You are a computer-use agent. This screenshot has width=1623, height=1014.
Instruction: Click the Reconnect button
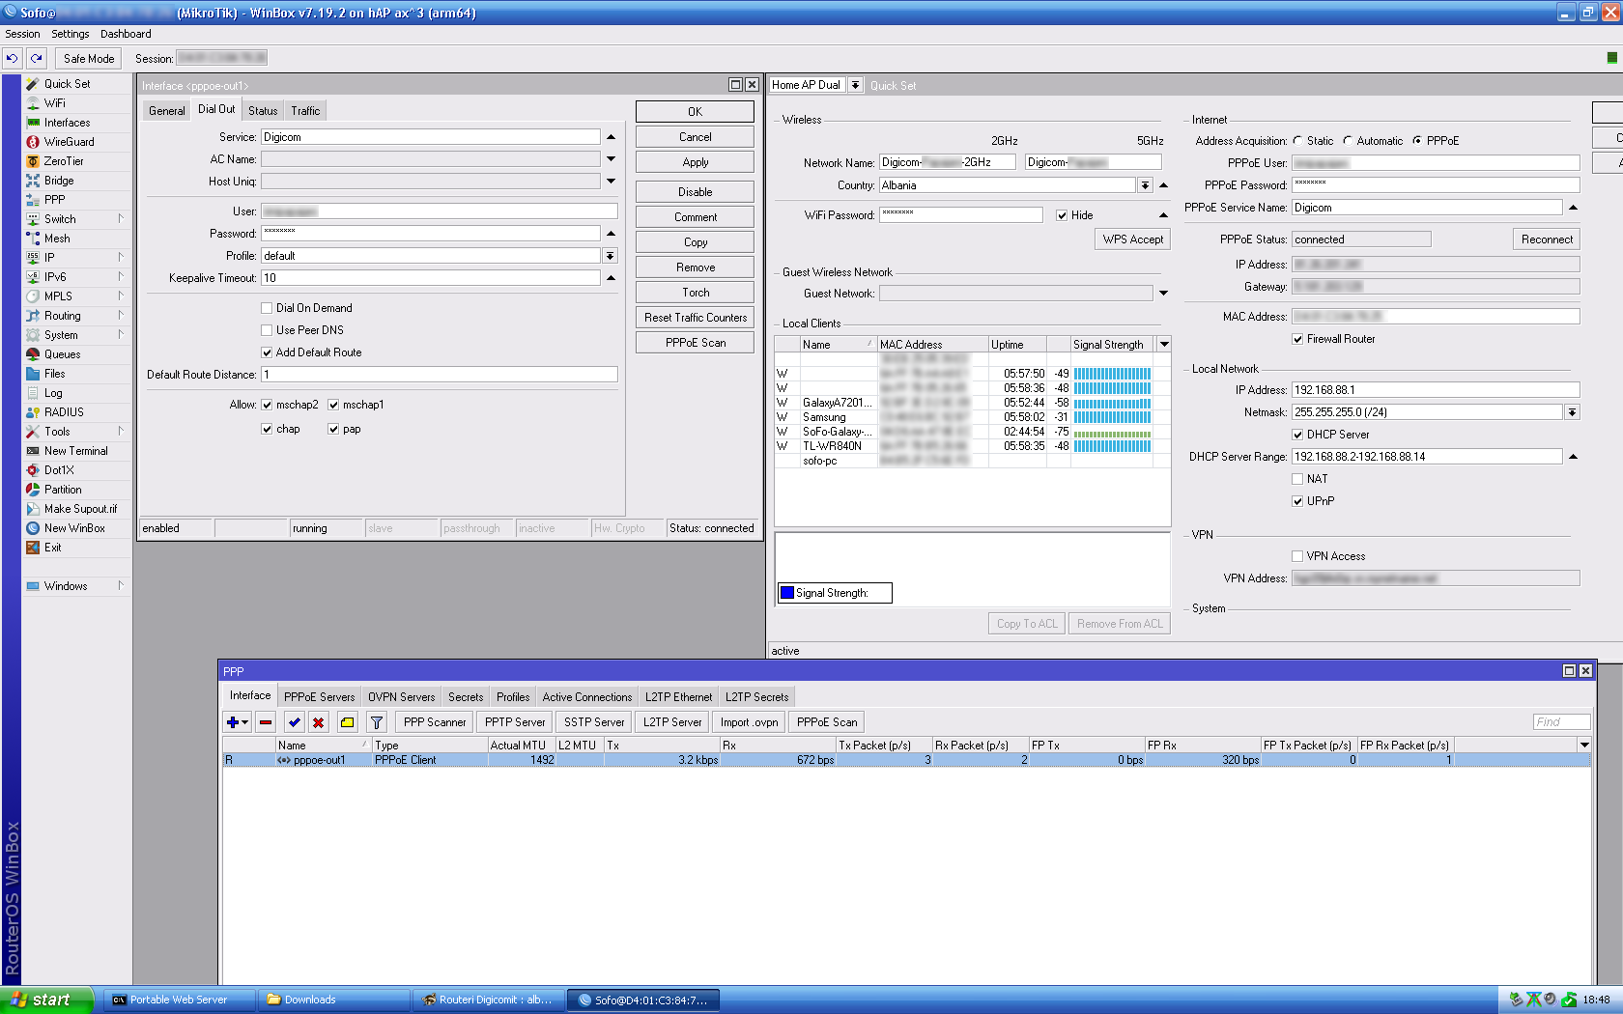tap(1547, 239)
